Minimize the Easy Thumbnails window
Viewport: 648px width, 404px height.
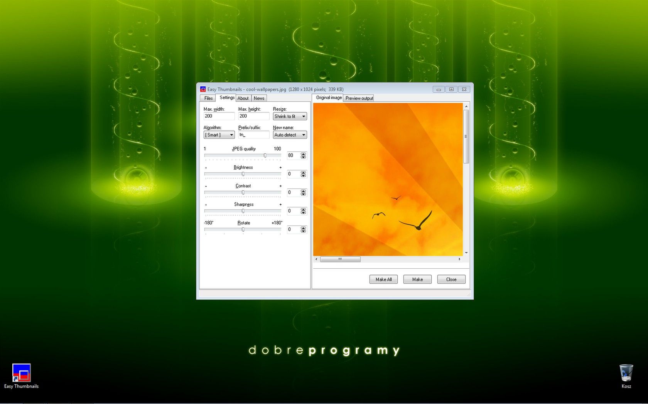[439, 89]
